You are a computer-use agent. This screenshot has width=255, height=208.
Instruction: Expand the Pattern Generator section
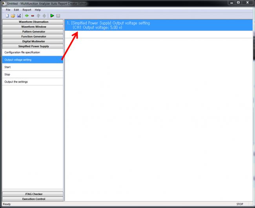point(33,31)
